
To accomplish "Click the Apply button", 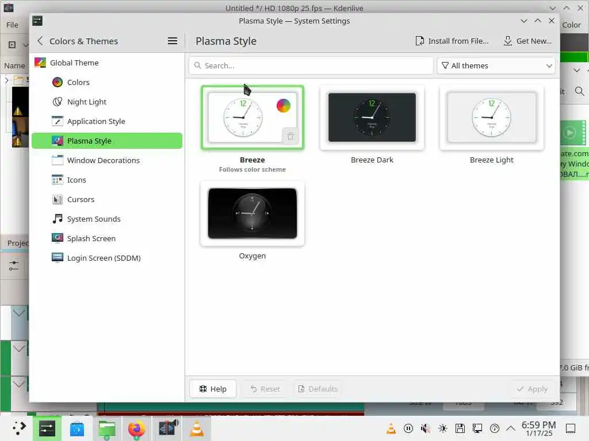I will pyautogui.click(x=532, y=389).
